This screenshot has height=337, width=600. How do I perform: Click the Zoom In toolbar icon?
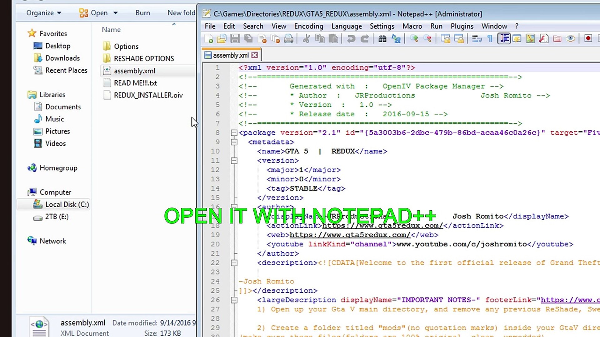point(414,39)
